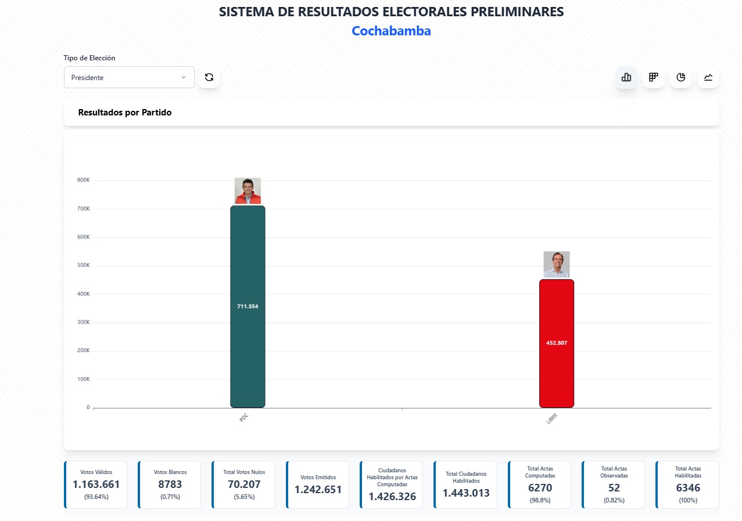Click the Resultados por Partido header
The image size is (742, 521).
(x=125, y=113)
